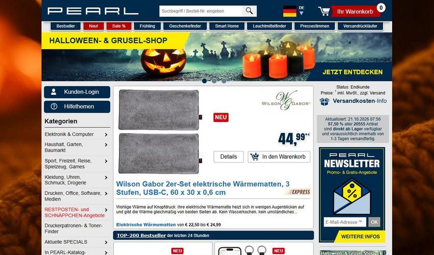This screenshot has width=434, height=255.
Task: Click the 44,99 price text
Action: tap(294, 139)
